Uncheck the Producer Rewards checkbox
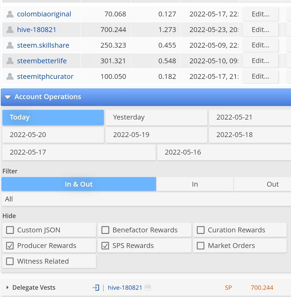This screenshot has height=297, width=291. click(x=10, y=246)
